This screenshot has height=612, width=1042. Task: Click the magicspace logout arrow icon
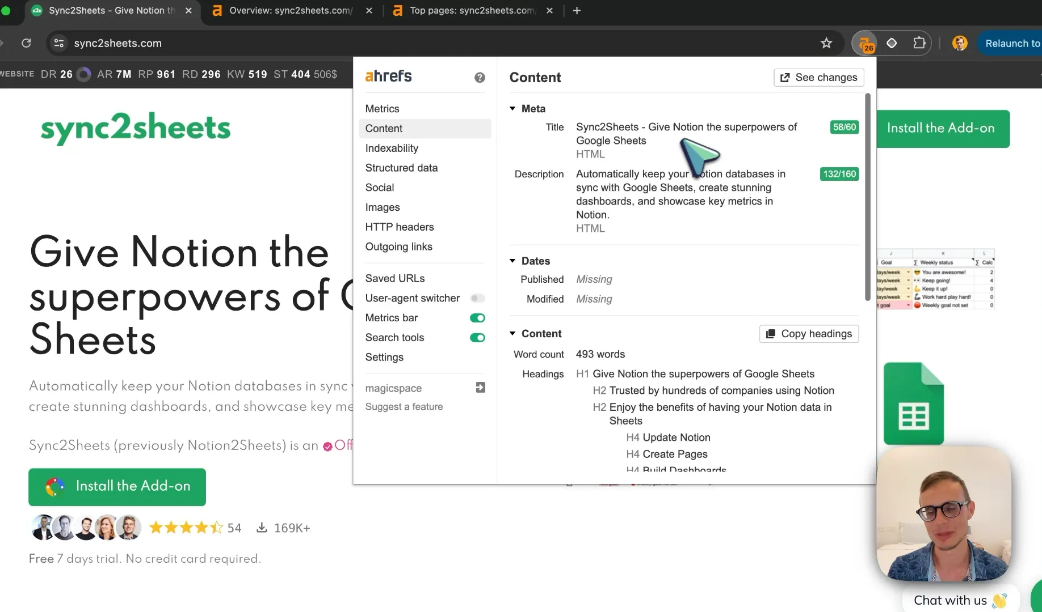click(480, 388)
